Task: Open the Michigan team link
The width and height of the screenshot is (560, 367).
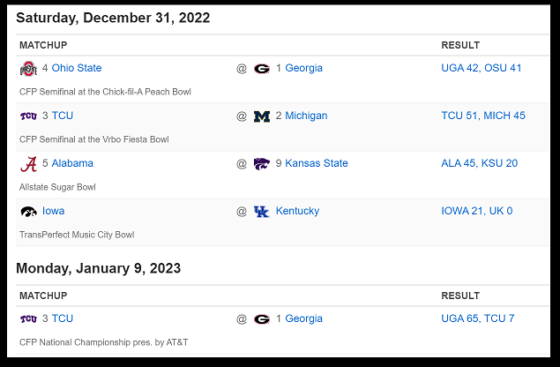Action: coord(306,116)
